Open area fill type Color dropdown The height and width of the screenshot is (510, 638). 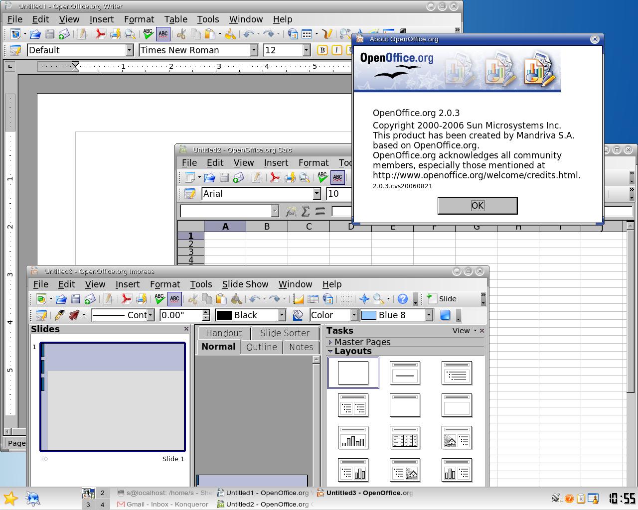[354, 315]
